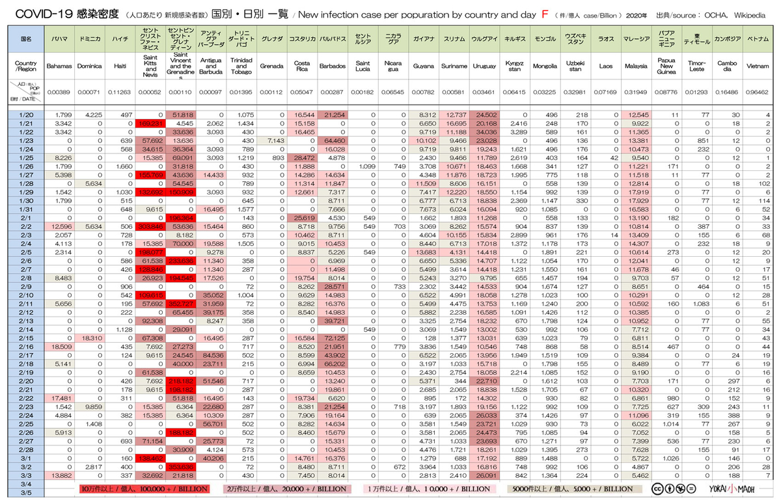Click the red cell value 353.636
Image resolution: width=781 pixels, height=502 pixels.
click(x=181, y=466)
